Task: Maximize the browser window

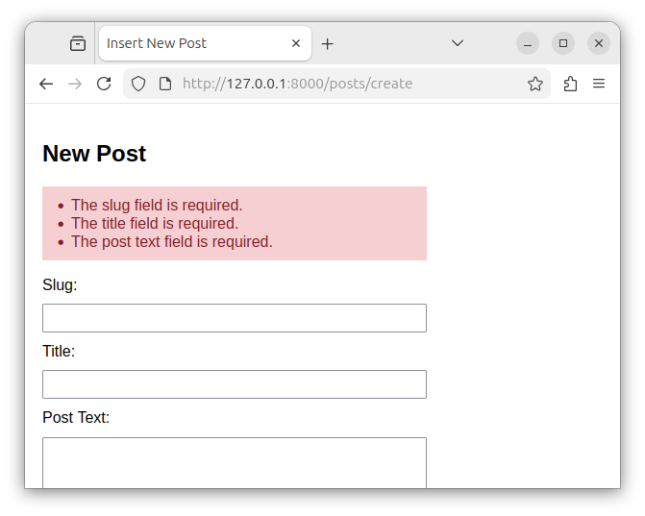Action: tap(563, 43)
